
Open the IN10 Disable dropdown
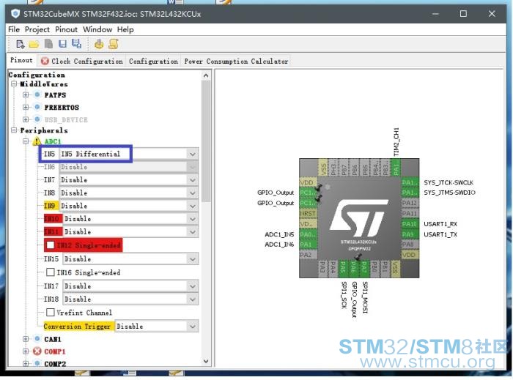[192, 219]
